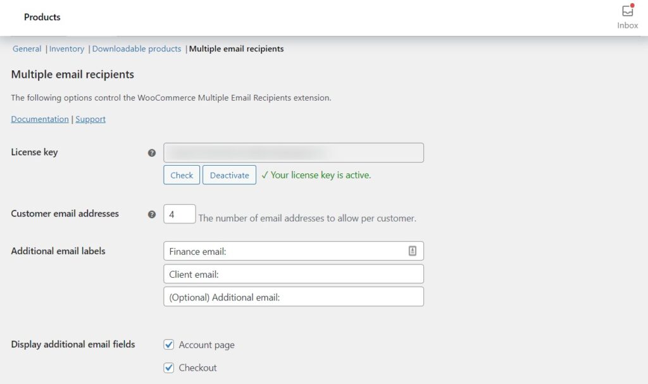
Task: Click Deactivate to disable the license
Action: [229, 175]
